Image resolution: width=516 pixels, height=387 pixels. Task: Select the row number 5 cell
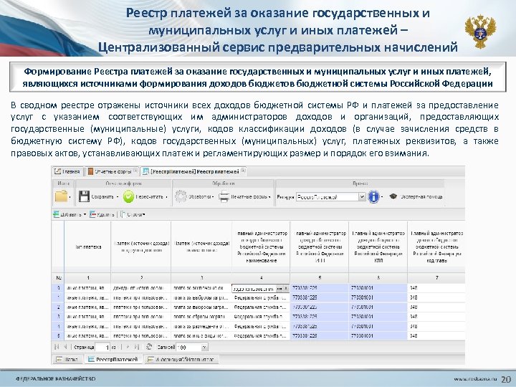point(58,336)
